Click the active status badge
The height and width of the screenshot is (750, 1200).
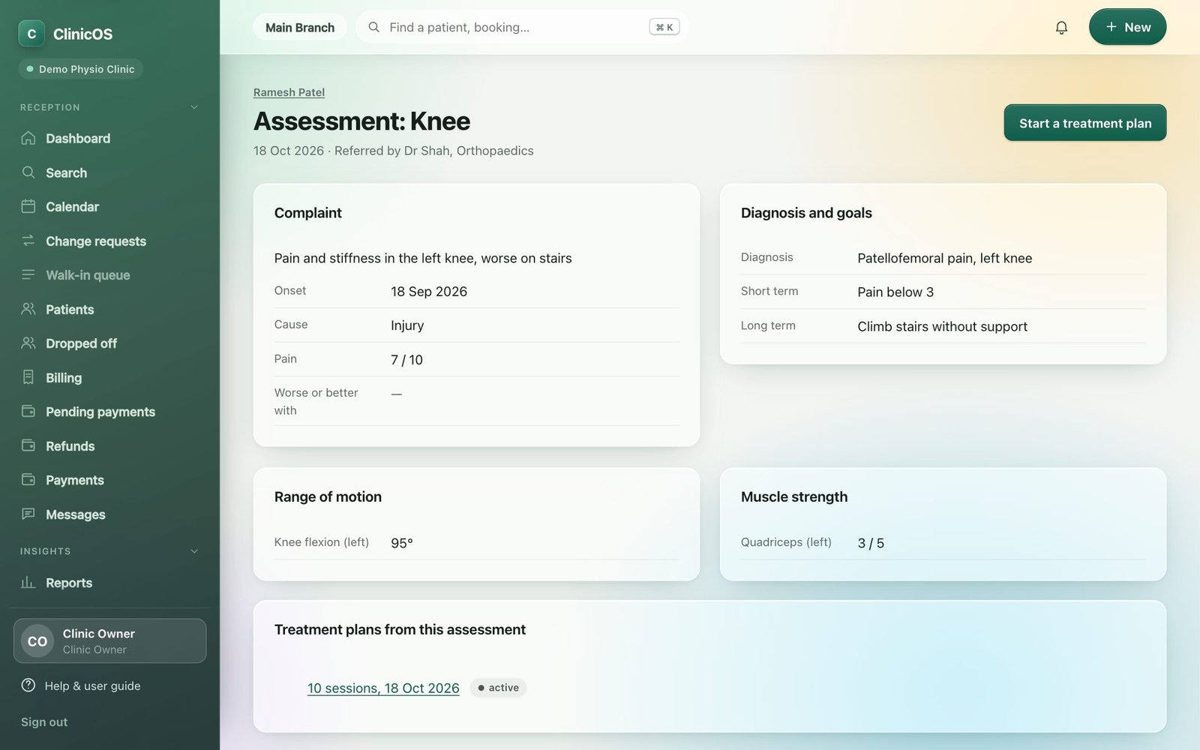(498, 688)
